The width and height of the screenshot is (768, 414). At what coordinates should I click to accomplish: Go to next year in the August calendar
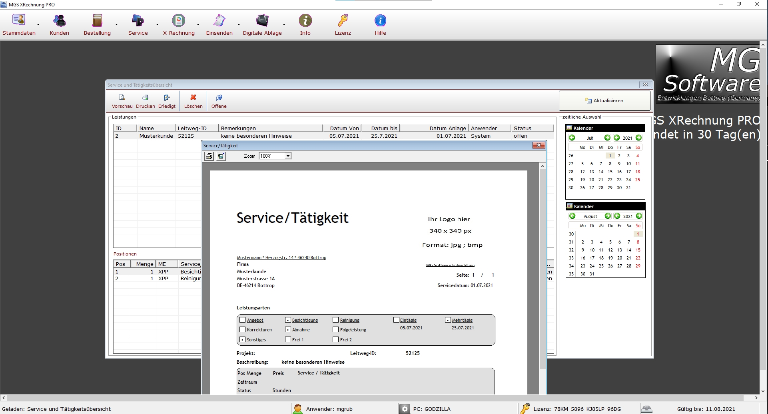(639, 216)
